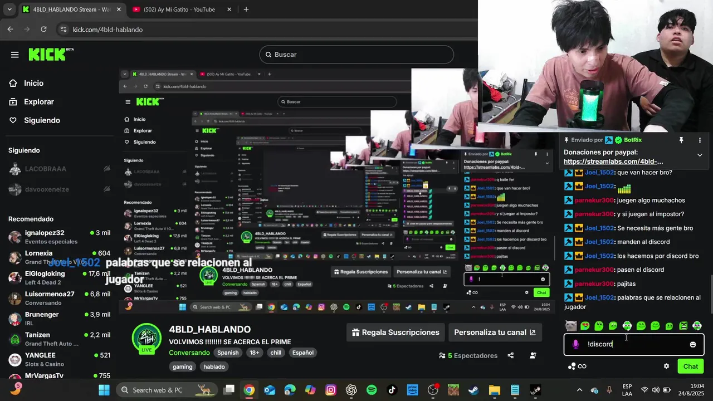Click Regala Suscripciones button
This screenshot has height=401, width=713.
click(x=395, y=332)
